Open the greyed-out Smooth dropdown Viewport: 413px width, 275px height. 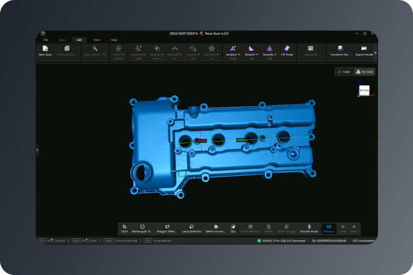180,55
